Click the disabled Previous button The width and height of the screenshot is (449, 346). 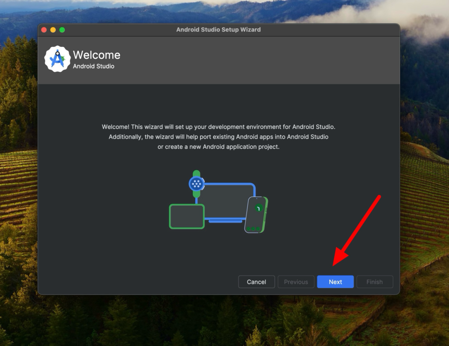point(296,282)
